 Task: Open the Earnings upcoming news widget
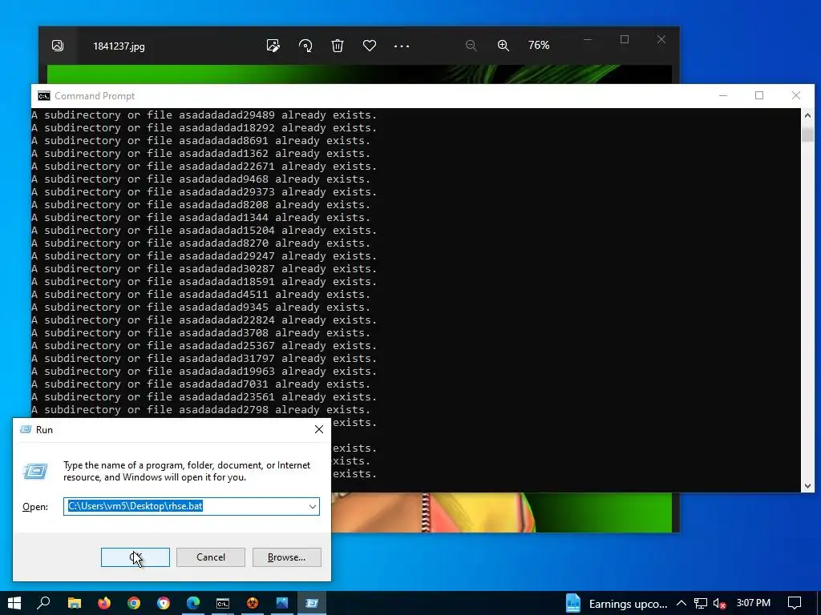(x=617, y=604)
